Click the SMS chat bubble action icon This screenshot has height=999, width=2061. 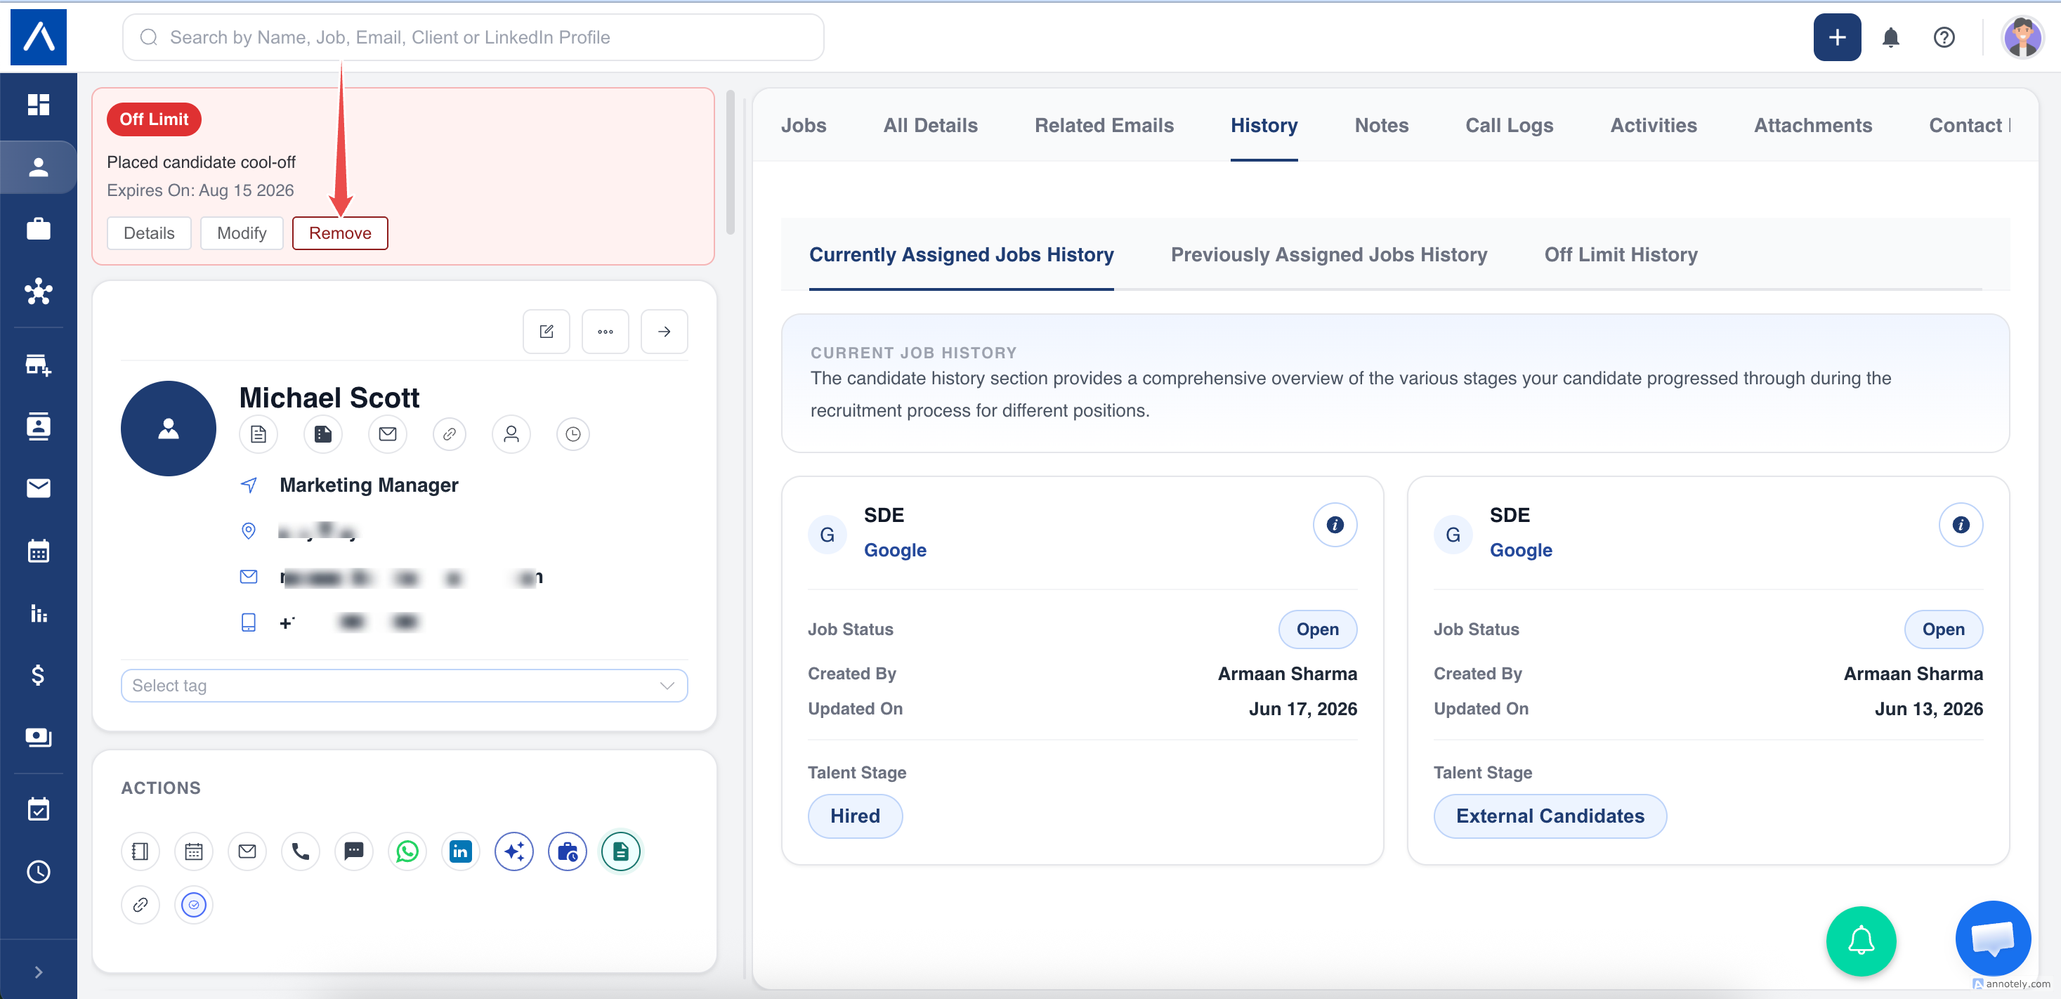click(x=353, y=851)
